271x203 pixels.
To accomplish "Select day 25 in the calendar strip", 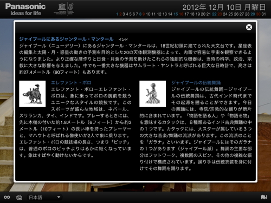I will (x=231, y=14).
